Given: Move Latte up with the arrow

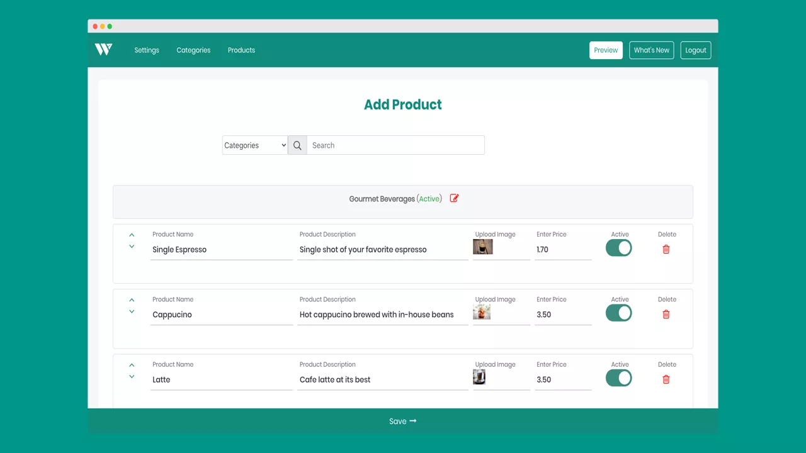Looking at the screenshot, I should click(132, 365).
